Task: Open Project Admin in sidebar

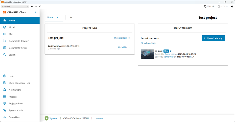Action: [x=20, y=104]
